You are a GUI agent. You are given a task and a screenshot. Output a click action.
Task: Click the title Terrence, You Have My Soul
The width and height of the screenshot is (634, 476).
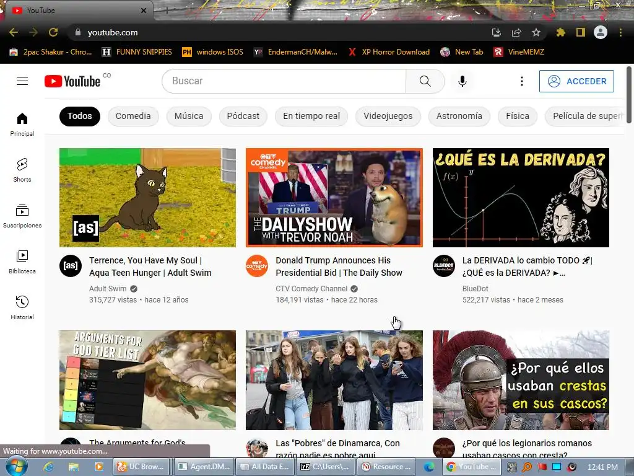point(150,267)
